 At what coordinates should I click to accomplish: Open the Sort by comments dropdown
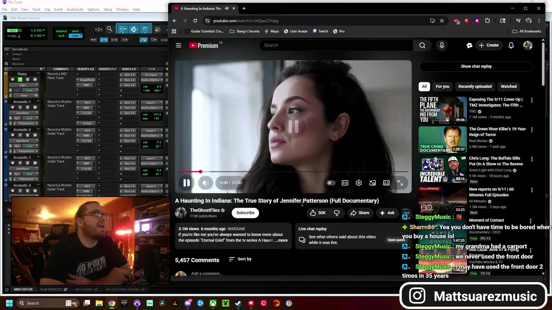240,259
